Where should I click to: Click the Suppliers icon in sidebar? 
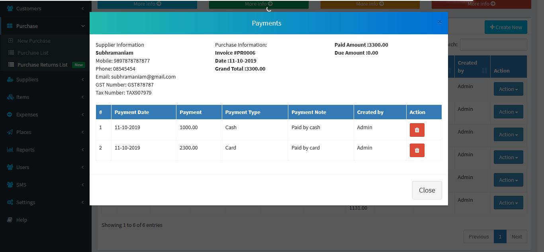coord(10,80)
